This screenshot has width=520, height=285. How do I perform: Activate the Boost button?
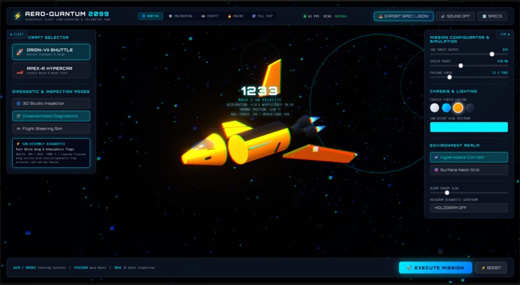(x=491, y=268)
